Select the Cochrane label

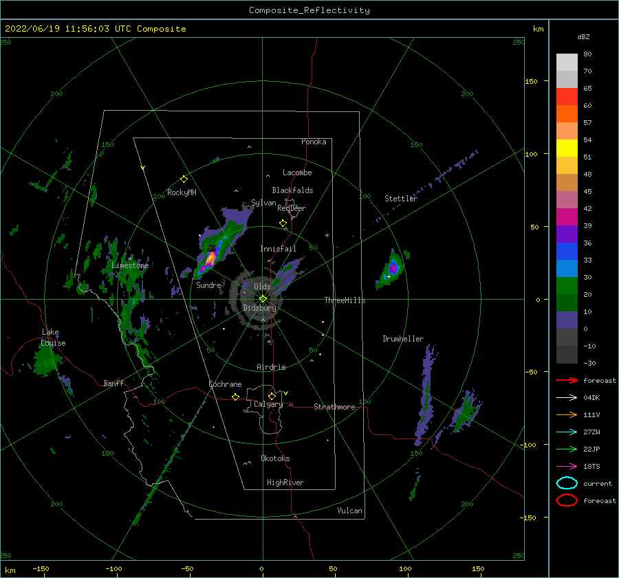[x=225, y=384]
